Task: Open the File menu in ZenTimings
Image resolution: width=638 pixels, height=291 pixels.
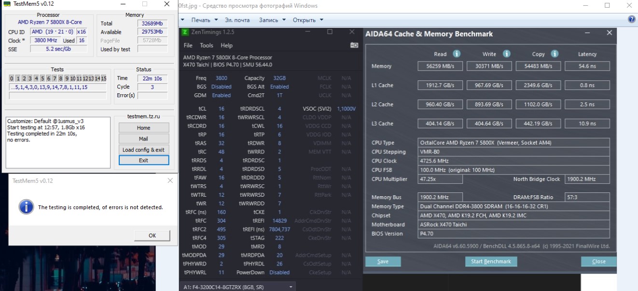Action: click(188, 45)
